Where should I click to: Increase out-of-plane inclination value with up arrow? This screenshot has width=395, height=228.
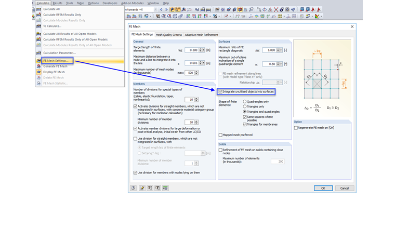point(278,63)
